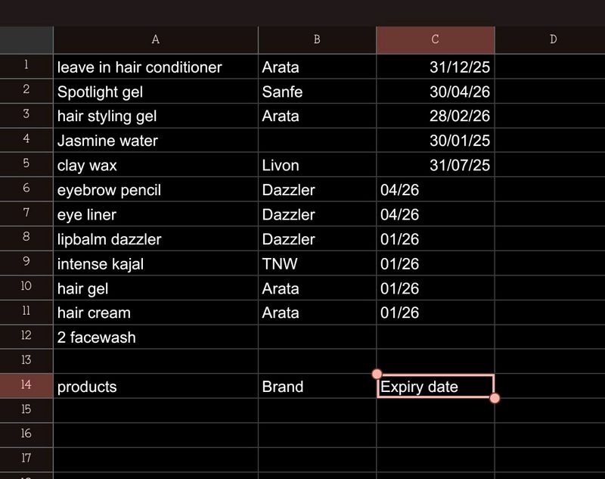Click 'Dazzler' in the eye liner row

click(x=317, y=215)
